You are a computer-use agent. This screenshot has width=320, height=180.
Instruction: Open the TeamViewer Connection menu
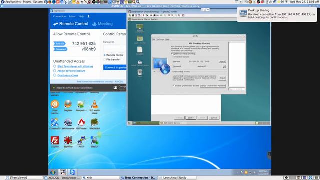59,16
